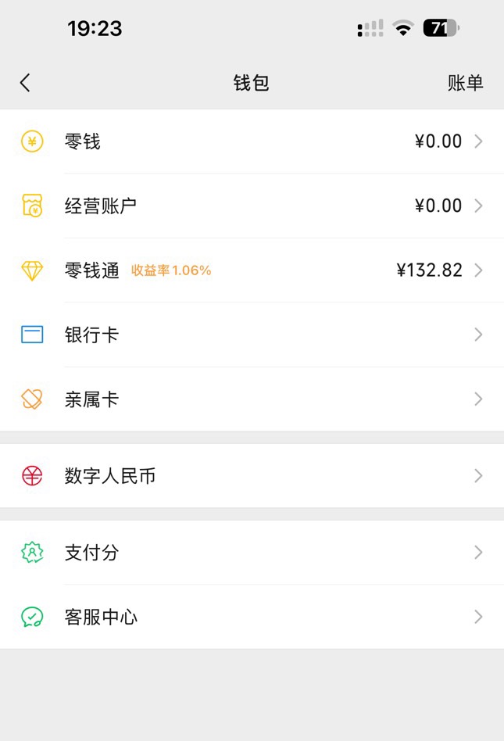The width and height of the screenshot is (504, 741).
Task: Open the 支付分 menu entry
Action: click(x=252, y=553)
